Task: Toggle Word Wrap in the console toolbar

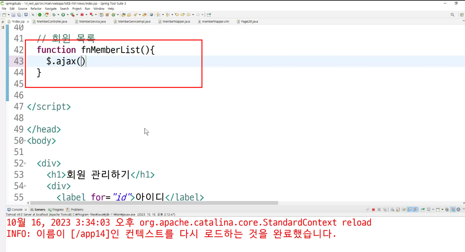Action: click(404, 210)
